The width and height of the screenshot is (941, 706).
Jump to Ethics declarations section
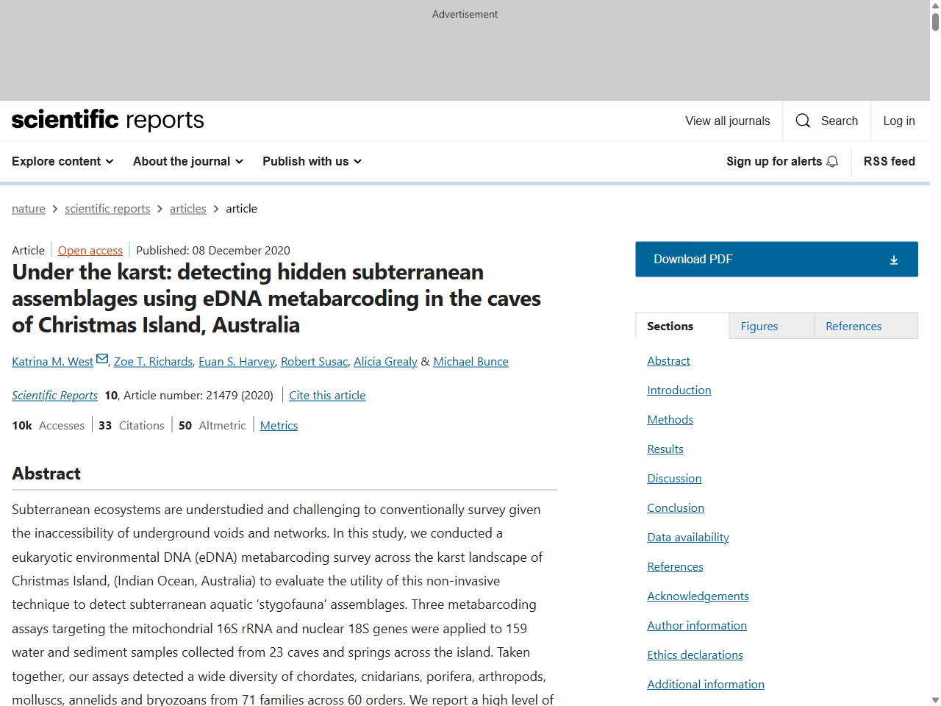point(695,655)
